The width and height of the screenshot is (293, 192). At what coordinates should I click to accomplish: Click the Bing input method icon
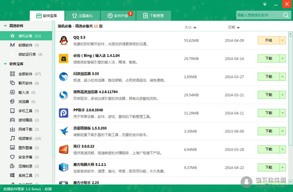pyautogui.click(x=63, y=58)
